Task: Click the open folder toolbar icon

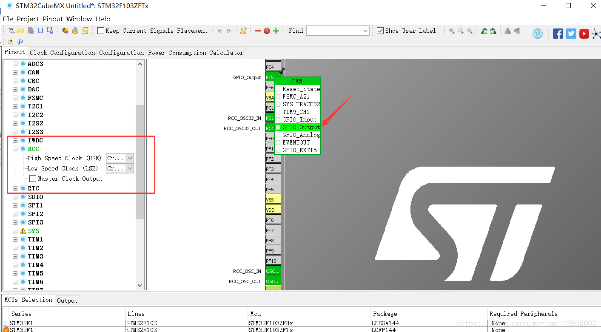Action: click(x=20, y=31)
